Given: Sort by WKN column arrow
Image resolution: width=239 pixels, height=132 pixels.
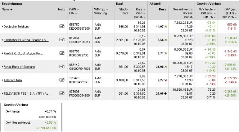Looking at the screenshot, I should click(x=78, y=10).
